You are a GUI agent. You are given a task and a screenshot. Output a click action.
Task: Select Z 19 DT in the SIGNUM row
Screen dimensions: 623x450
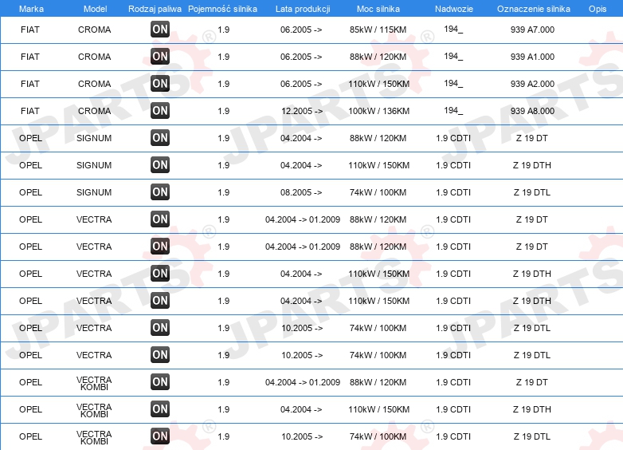[531, 138]
